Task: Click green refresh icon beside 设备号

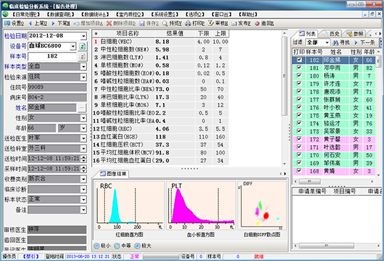Action: click(82, 46)
